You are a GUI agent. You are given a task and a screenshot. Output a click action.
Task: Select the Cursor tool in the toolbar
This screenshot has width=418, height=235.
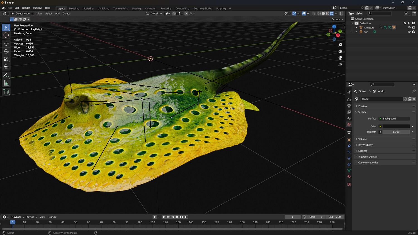pos(6,35)
